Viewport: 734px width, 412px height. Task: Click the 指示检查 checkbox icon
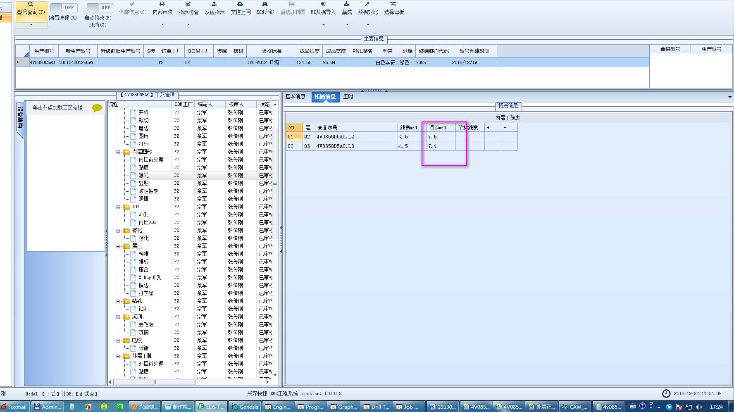point(188,4)
